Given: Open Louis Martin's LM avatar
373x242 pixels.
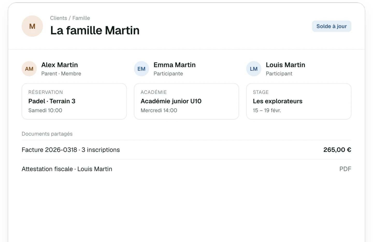Looking at the screenshot, I should coord(254,69).
